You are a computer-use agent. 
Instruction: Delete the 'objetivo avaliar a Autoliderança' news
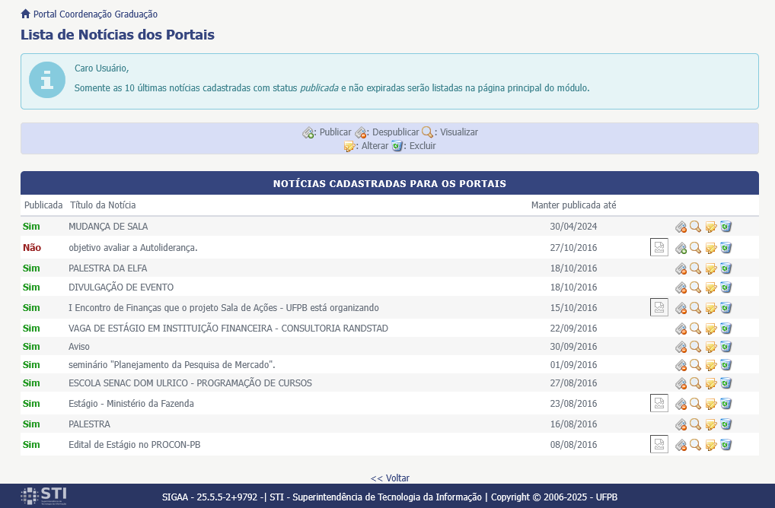tap(726, 248)
